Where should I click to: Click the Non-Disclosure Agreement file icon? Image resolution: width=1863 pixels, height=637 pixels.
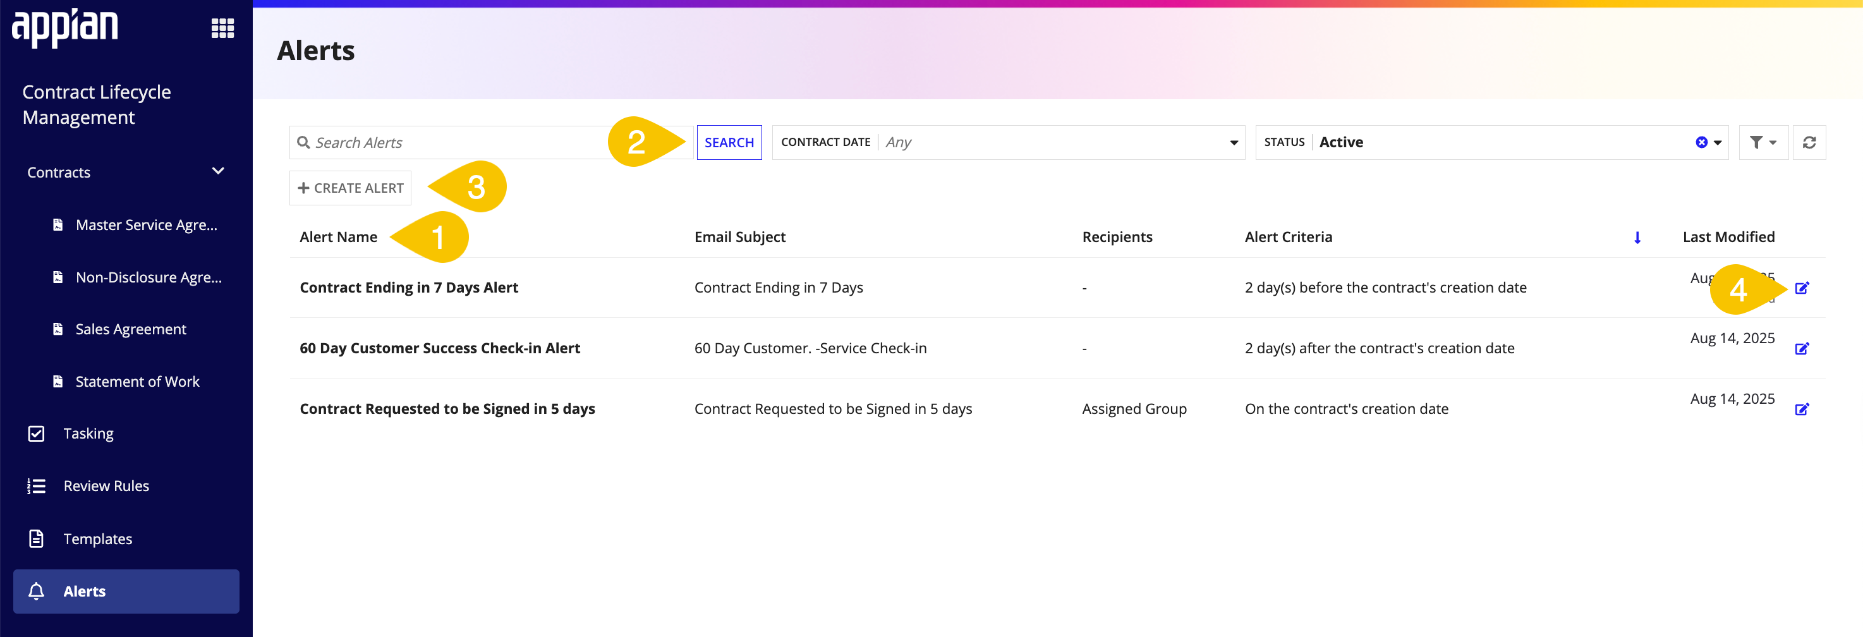[58, 277]
